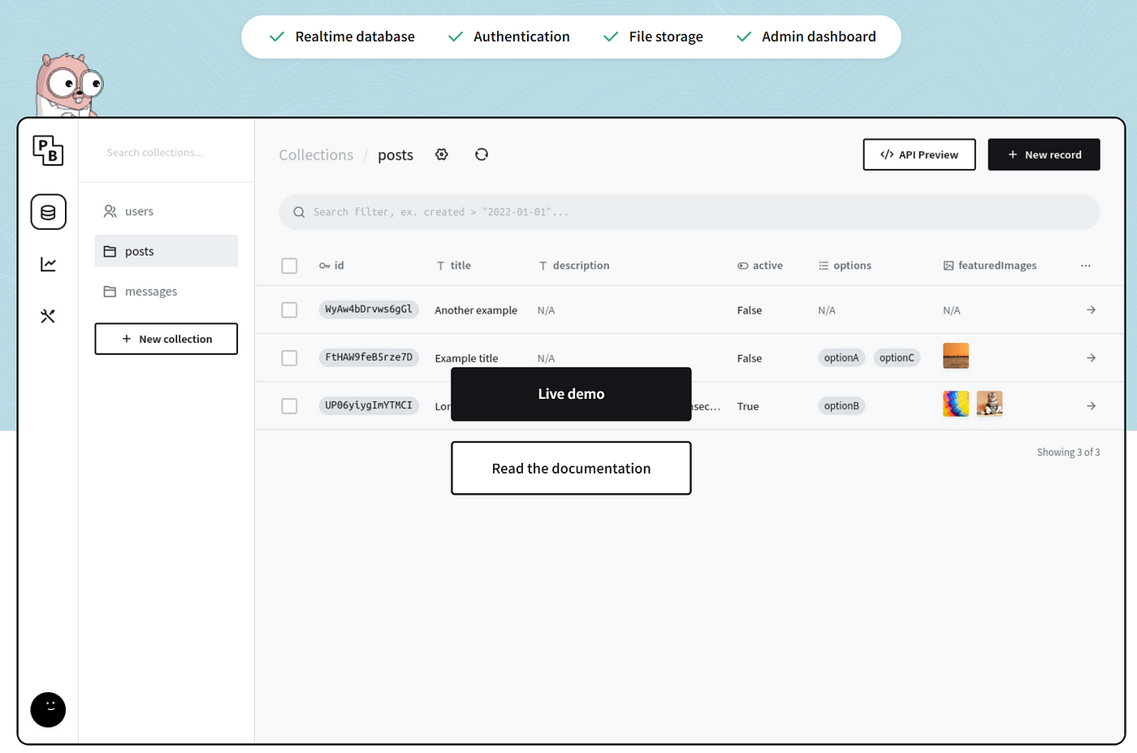Open the table columns more-options menu
1137x753 pixels.
pyautogui.click(x=1086, y=266)
